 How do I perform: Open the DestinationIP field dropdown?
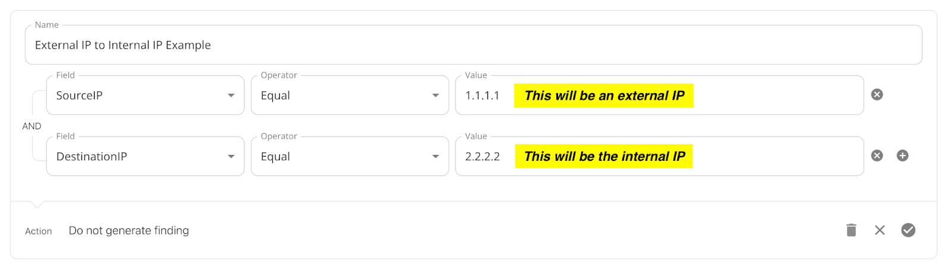point(145,156)
